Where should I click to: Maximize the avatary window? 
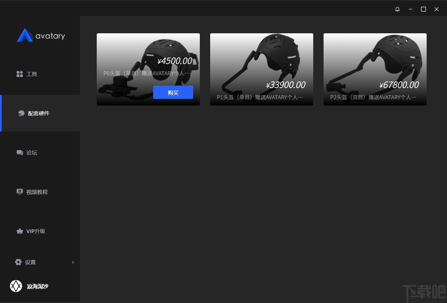423,9
